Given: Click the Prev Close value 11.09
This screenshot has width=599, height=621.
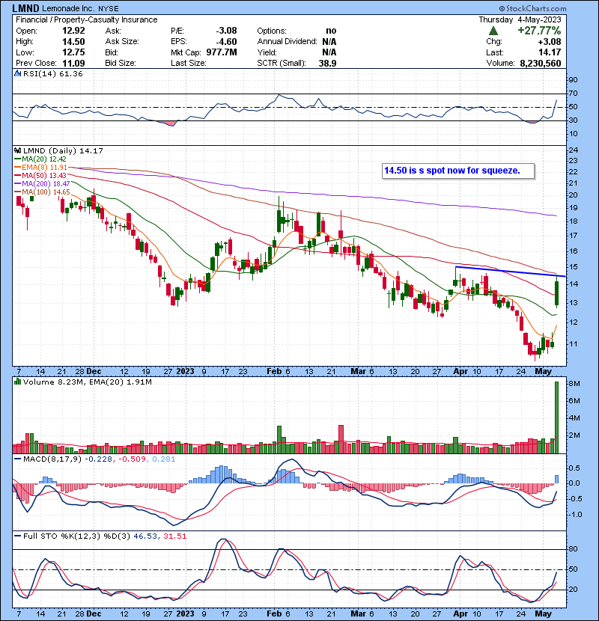Looking at the screenshot, I should click(x=73, y=63).
